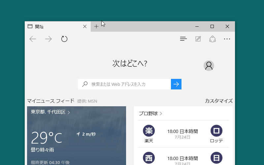Image resolution: width=264 pixels, height=165 pixels.
Task: Open the user profile avatar icon
Action: pyautogui.click(x=209, y=66)
